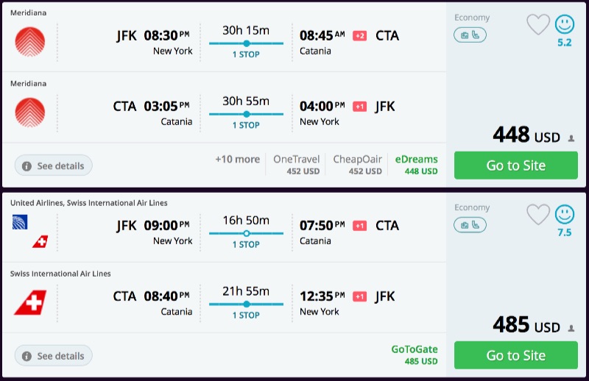Click the 5.2 rating smiley face
This screenshot has height=381, width=589.
[565, 24]
